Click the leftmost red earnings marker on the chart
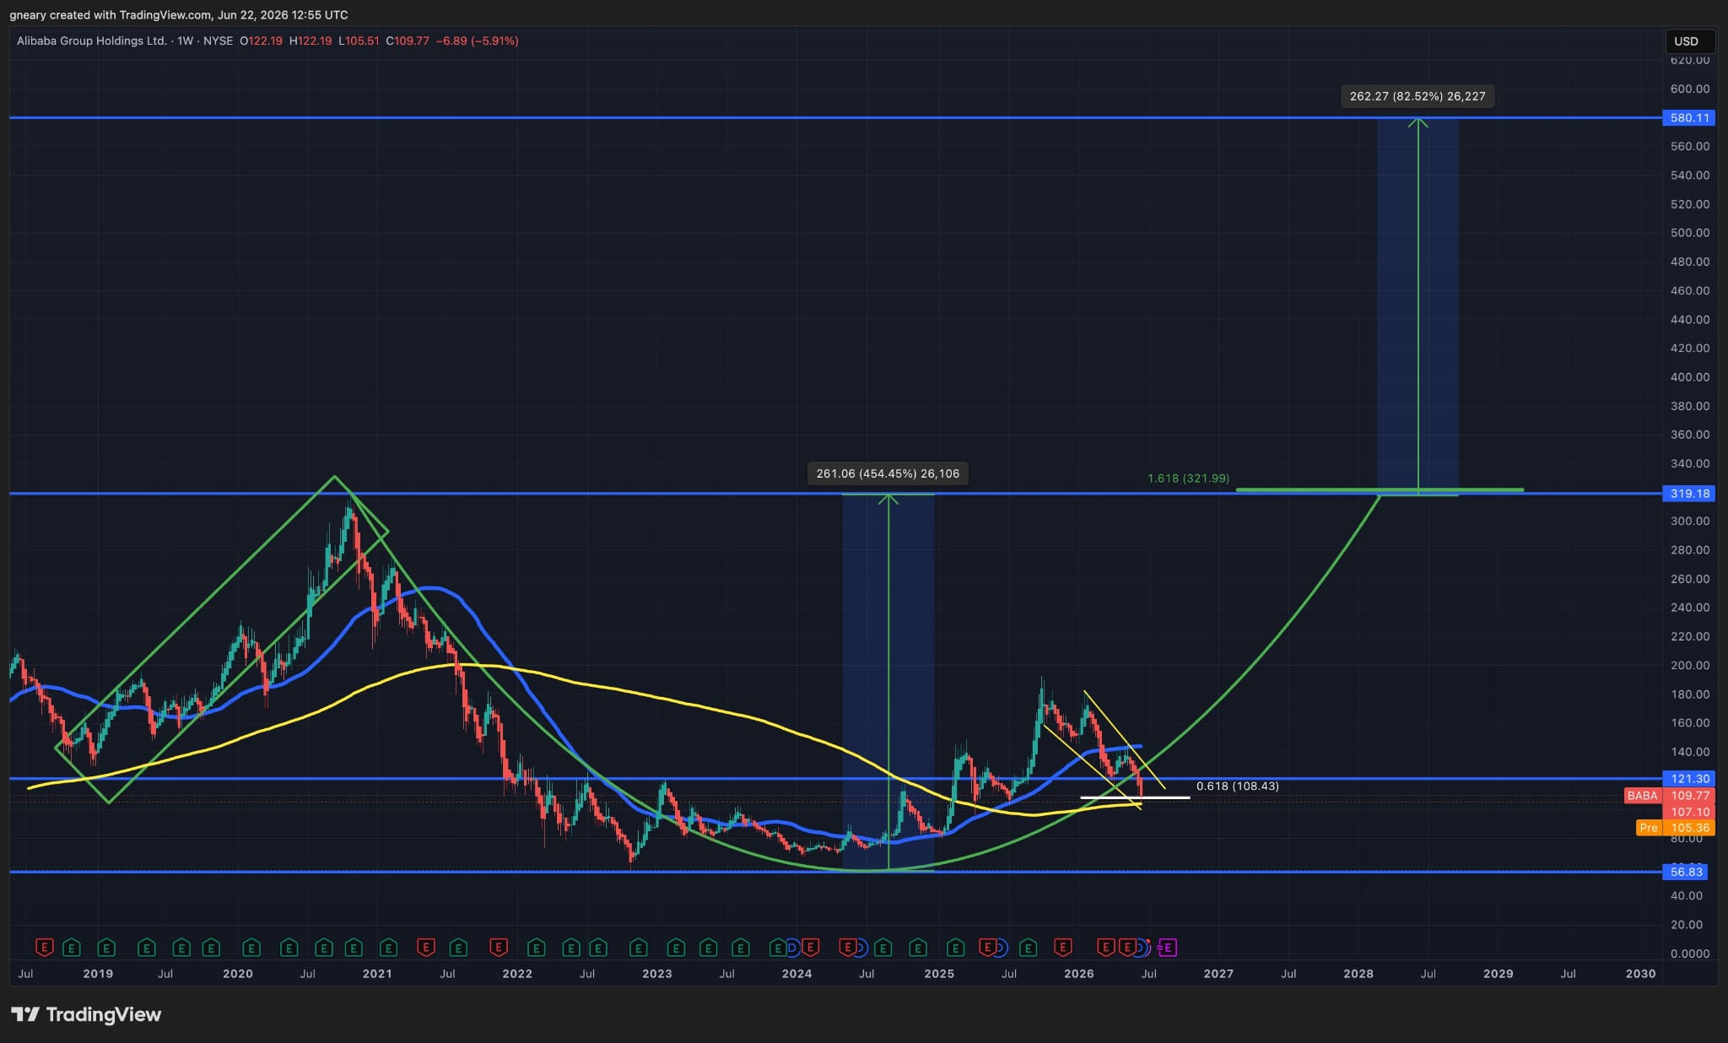The image size is (1728, 1043). [45, 948]
